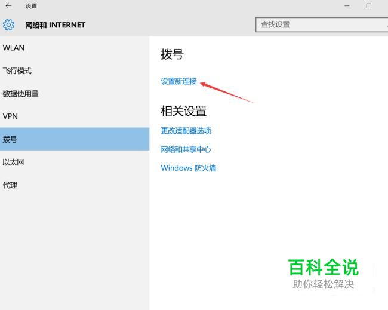Select the 拨号 sidebar item
This screenshot has width=388, height=310.
pyautogui.click(x=75, y=139)
